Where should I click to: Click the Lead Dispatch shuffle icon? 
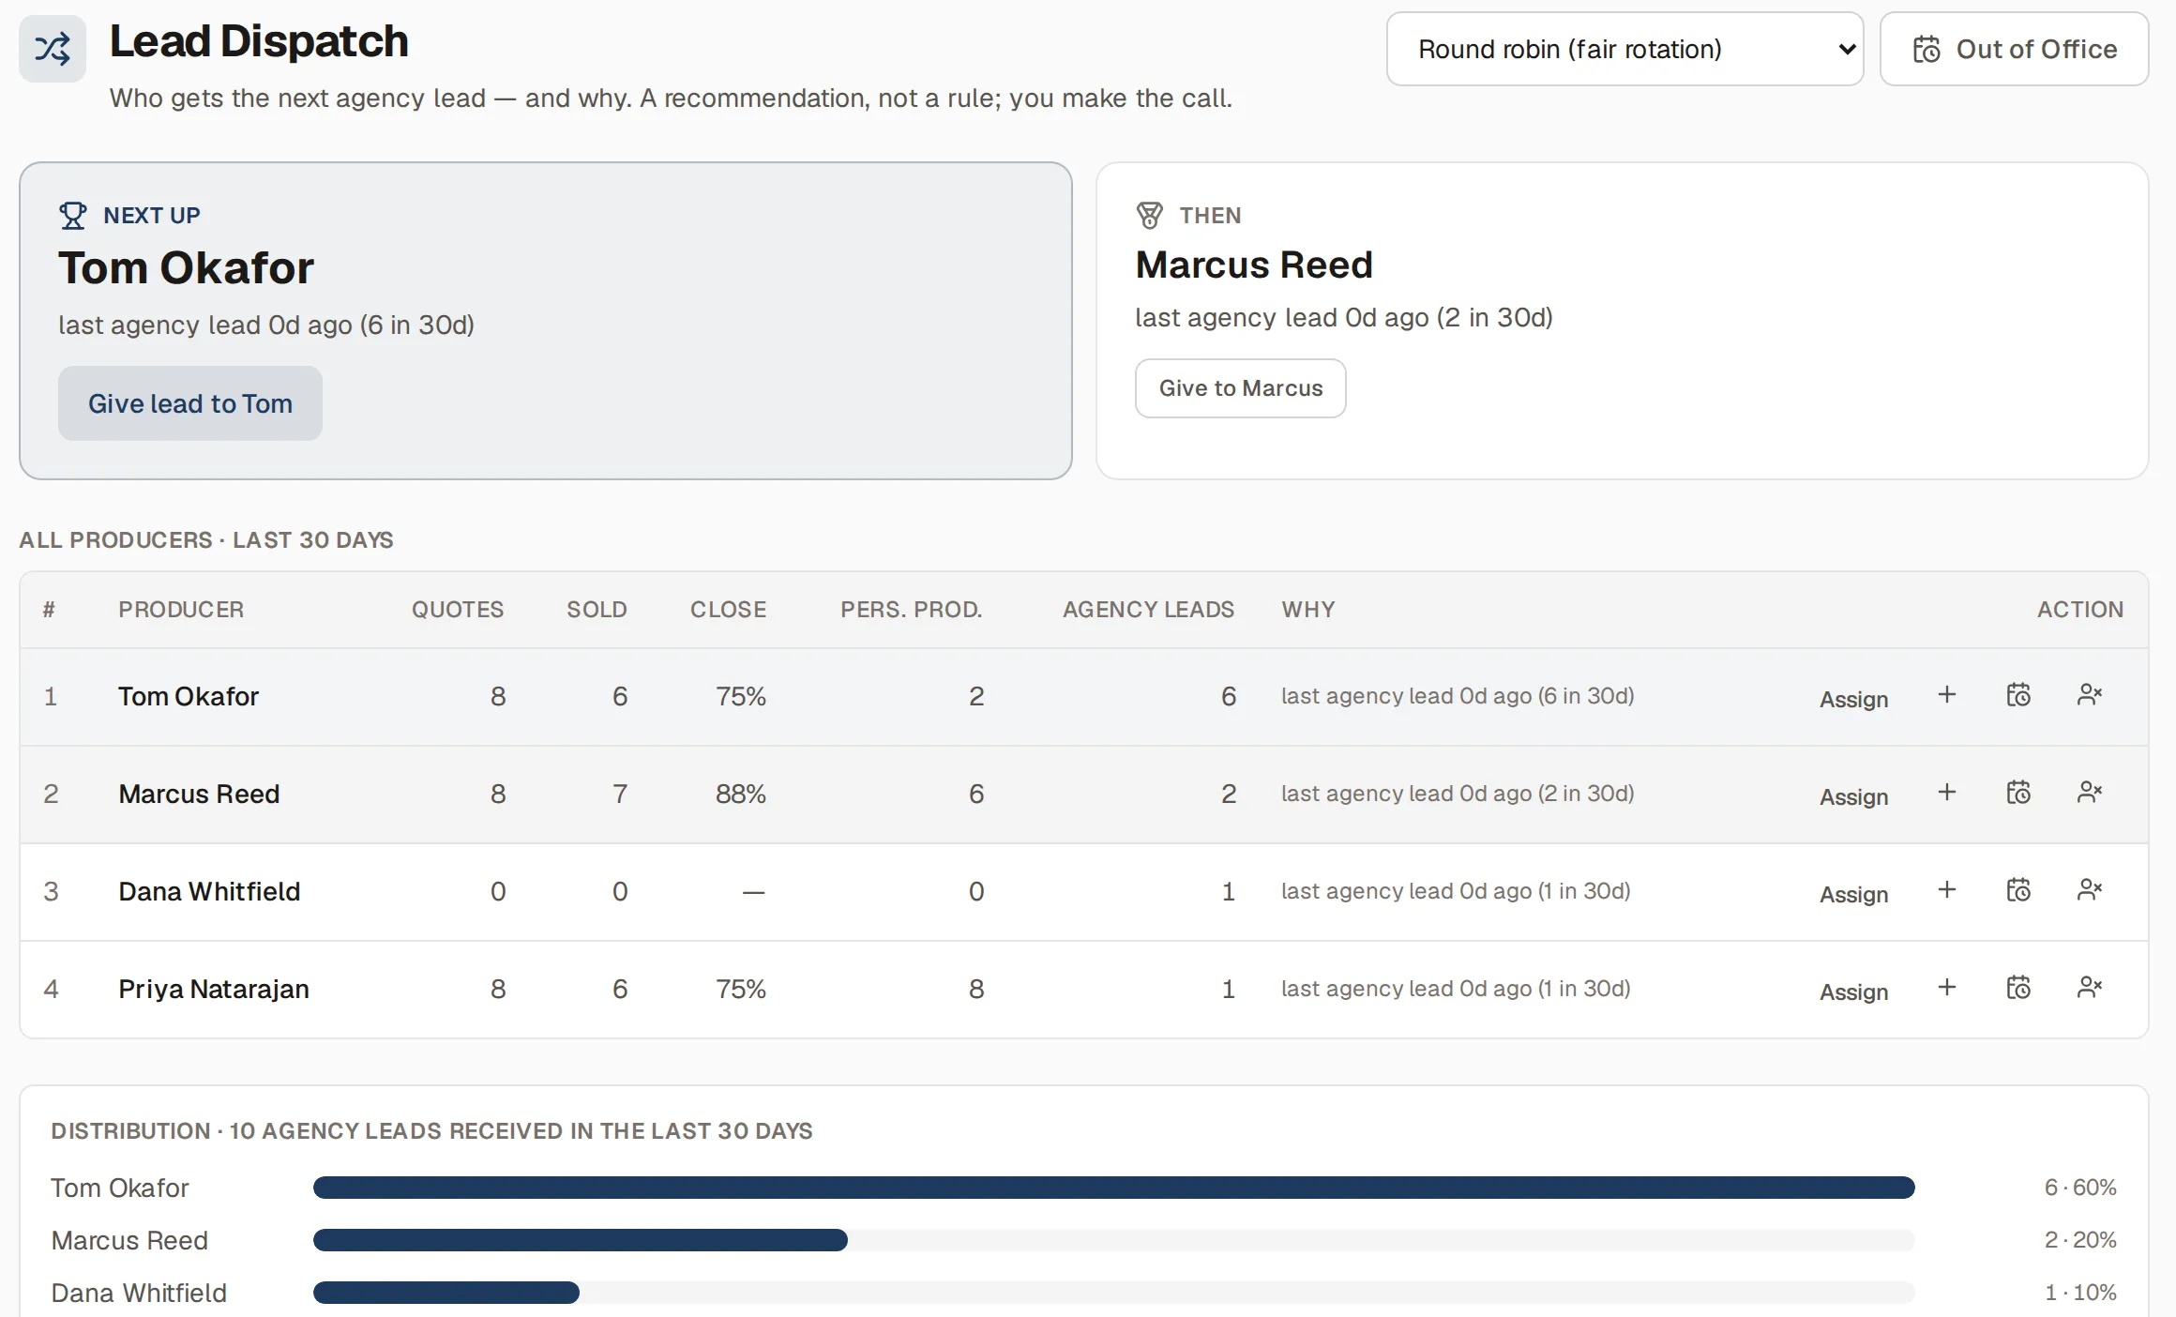pos(53,49)
